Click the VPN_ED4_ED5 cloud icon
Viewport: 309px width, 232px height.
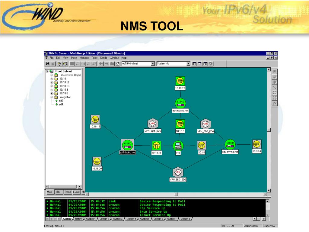153,124
